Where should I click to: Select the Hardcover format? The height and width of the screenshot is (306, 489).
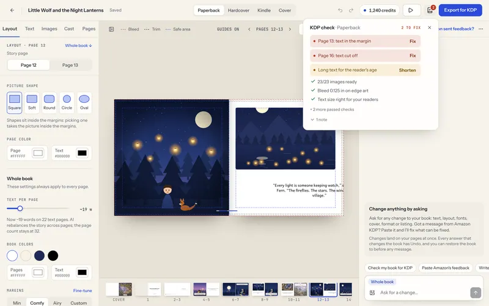(238, 10)
